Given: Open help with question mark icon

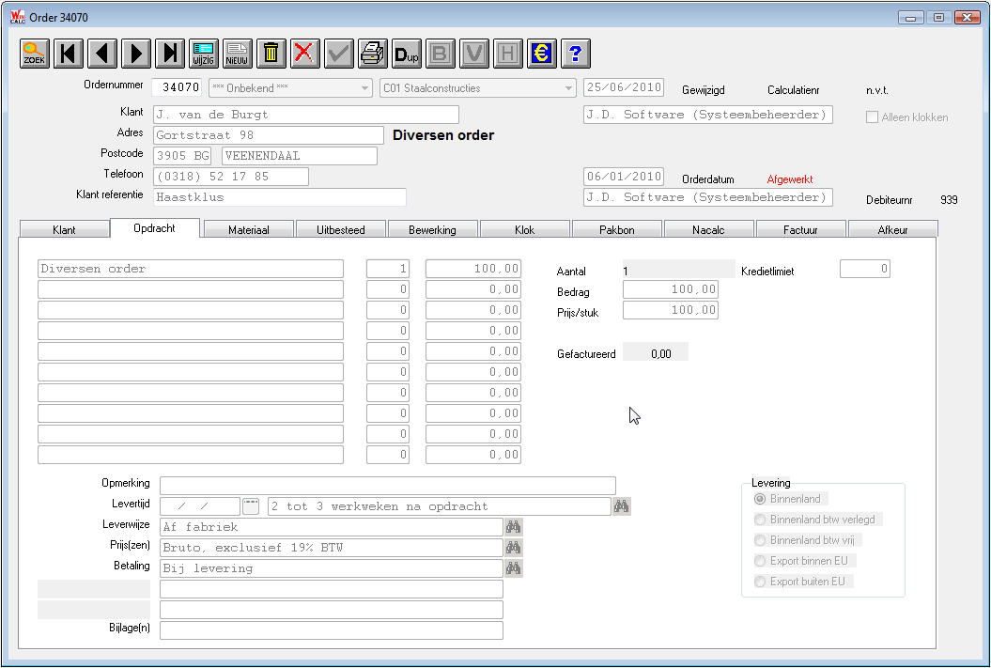Looking at the screenshot, I should [x=576, y=54].
